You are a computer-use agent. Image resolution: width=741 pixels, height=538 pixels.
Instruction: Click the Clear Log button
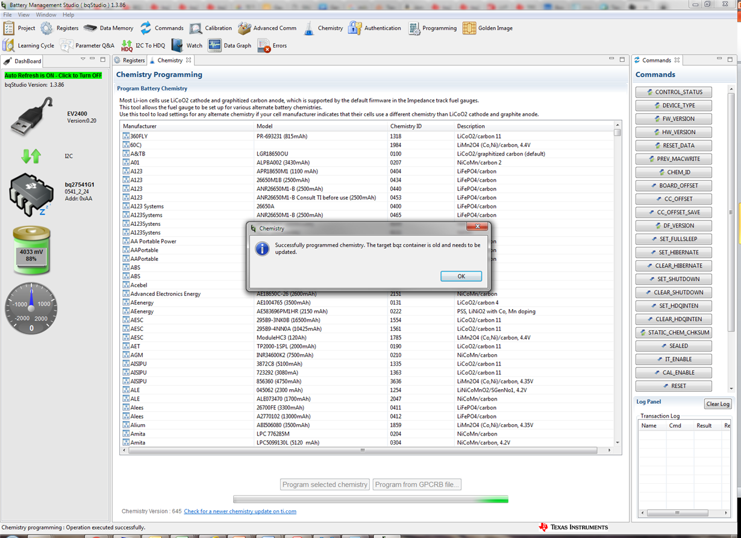coord(718,404)
